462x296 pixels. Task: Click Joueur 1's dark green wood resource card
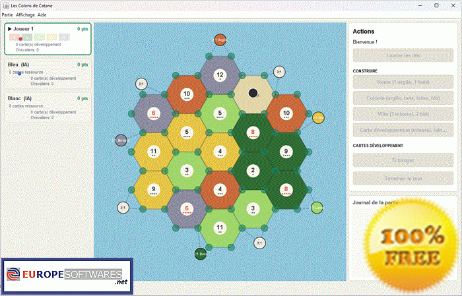pos(27,37)
